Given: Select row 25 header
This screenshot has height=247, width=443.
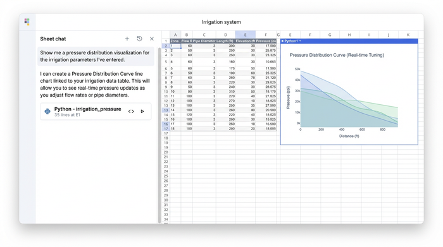Looking at the screenshot, I should pyautogui.click(x=166, y=176).
